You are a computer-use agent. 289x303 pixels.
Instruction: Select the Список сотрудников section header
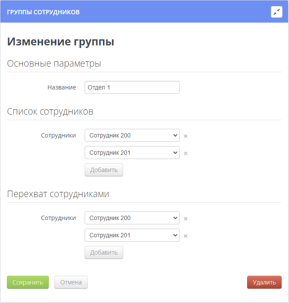[x=50, y=112]
